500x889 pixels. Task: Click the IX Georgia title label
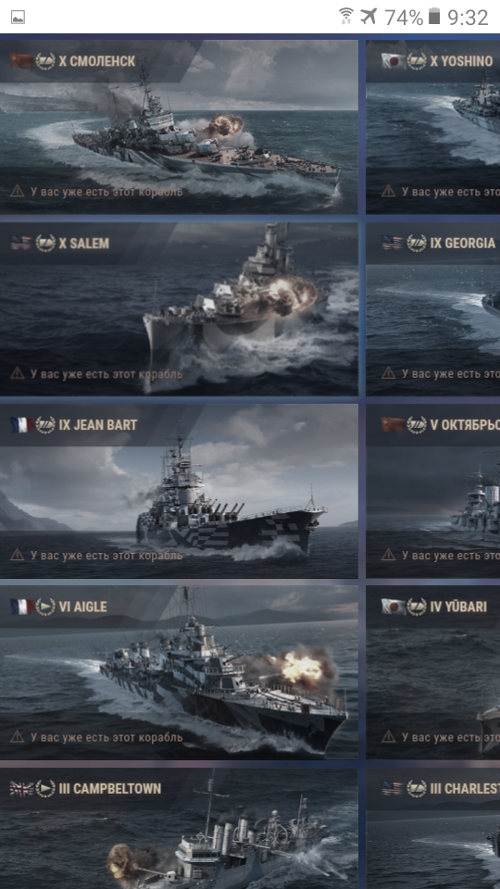pyautogui.click(x=463, y=244)
